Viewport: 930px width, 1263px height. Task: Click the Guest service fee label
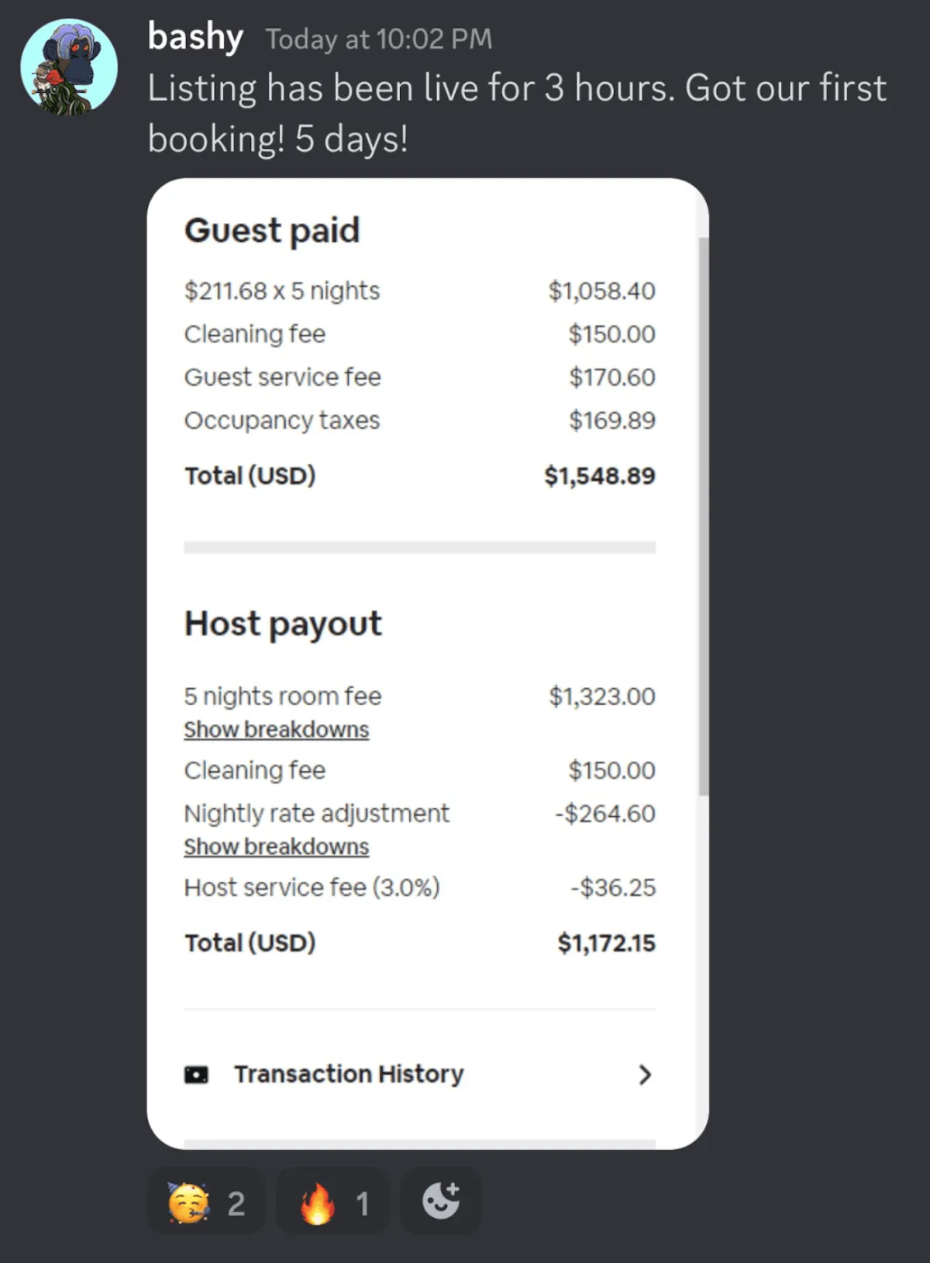283,377
